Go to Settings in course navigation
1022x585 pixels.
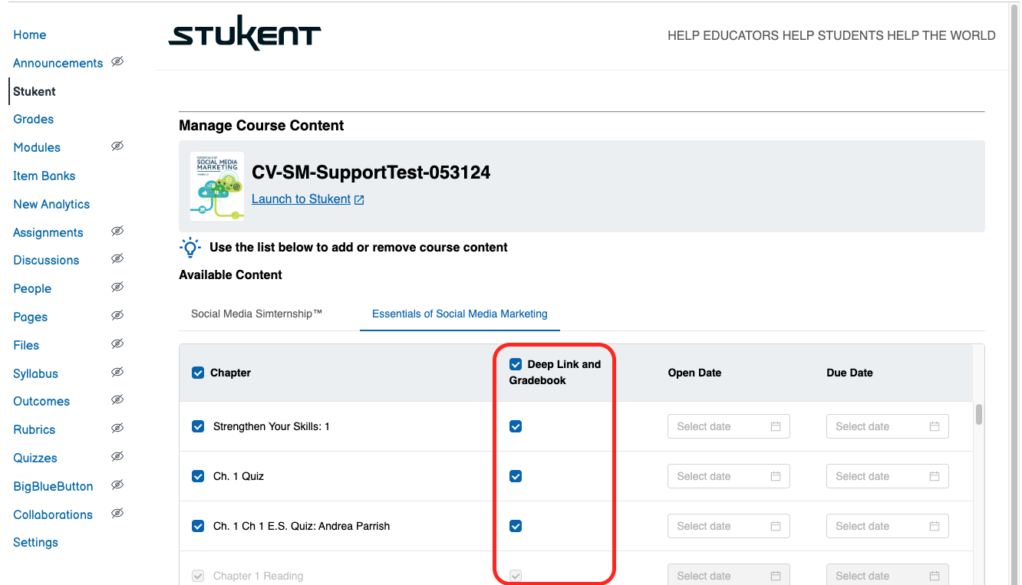35,542
